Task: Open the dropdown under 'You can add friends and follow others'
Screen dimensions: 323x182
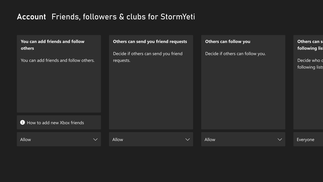Action: tap(59, 139)
